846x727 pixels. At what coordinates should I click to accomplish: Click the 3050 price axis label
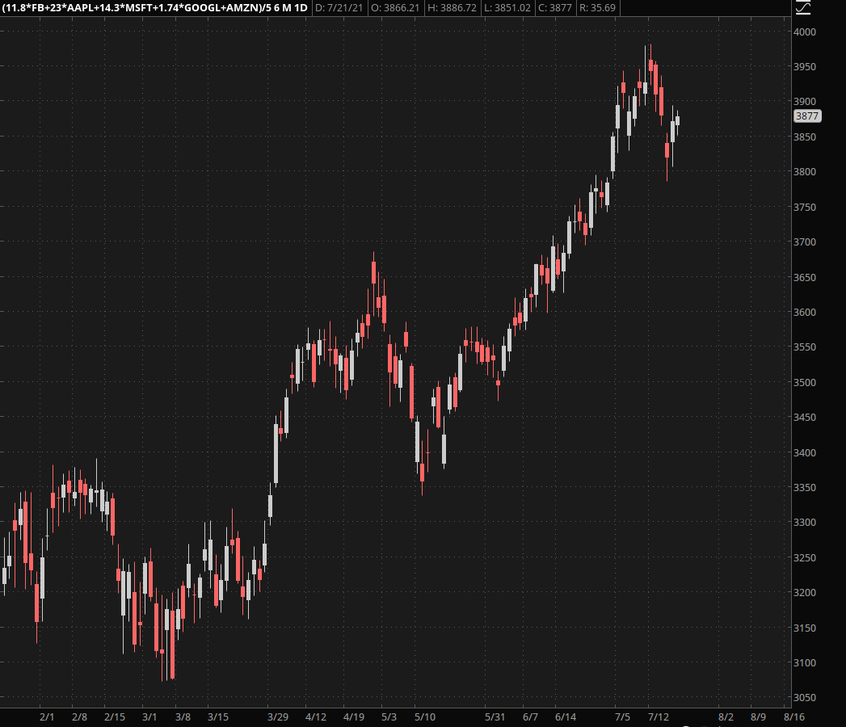pos(806,697)
